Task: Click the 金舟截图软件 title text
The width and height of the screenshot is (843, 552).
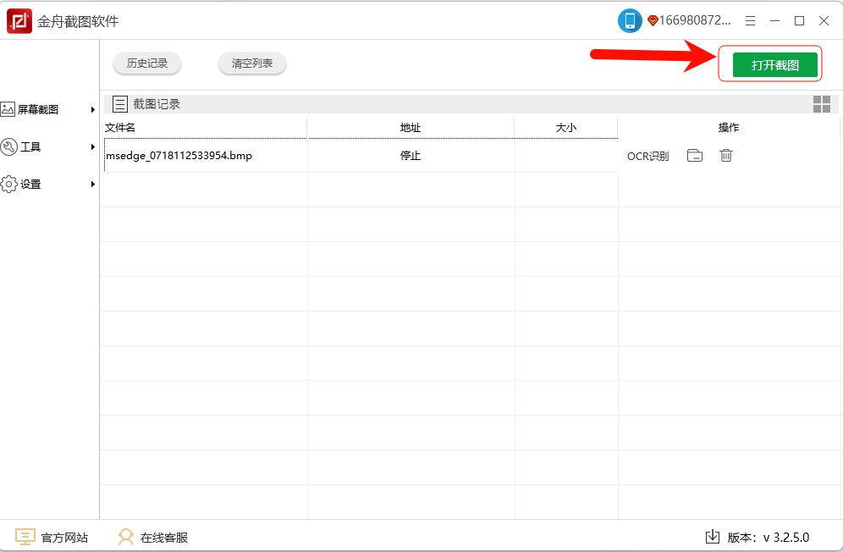Action: pos(78,21)
